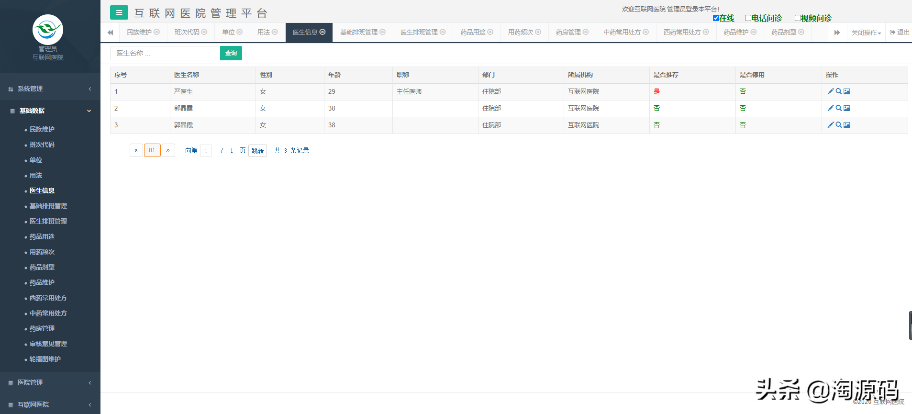The width and height of the screenshot is (912, 414).
Task: Edit doctor 严医生 with the pencil icon
Action: [x=831, y=91]
